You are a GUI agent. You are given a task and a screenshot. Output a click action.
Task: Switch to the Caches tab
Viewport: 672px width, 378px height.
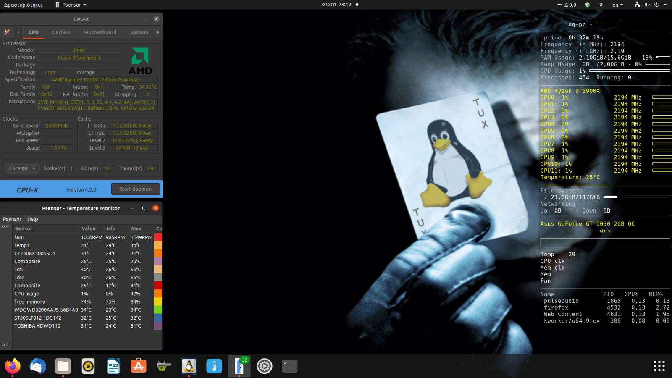click(61, 32)
